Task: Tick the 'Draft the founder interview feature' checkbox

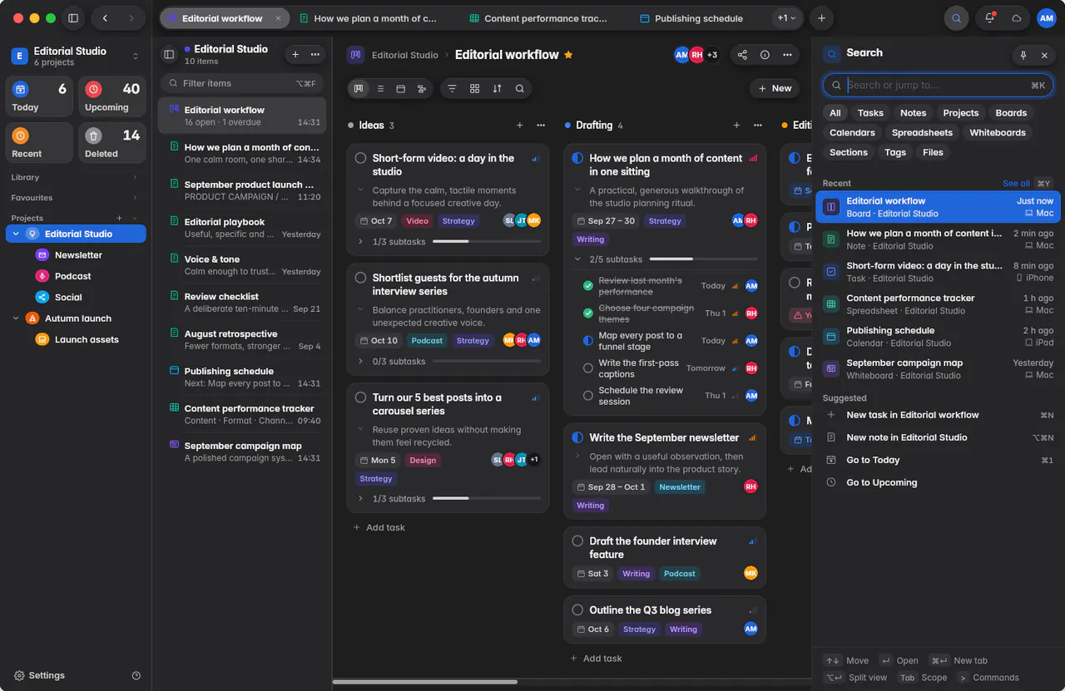Action: pyautogui.click(x=578, y=541)
